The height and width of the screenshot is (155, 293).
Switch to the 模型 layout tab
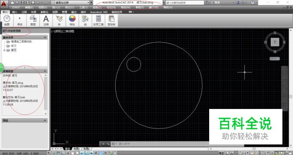point(67,149)
